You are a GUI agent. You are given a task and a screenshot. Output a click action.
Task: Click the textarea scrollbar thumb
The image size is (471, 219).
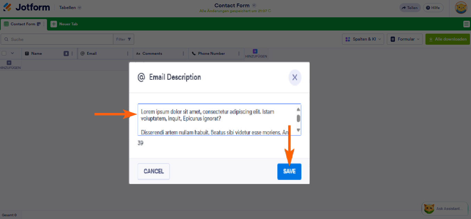(298, 118)
